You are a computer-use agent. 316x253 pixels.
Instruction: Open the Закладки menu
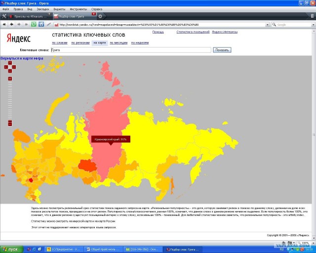(x=43, y=9)
